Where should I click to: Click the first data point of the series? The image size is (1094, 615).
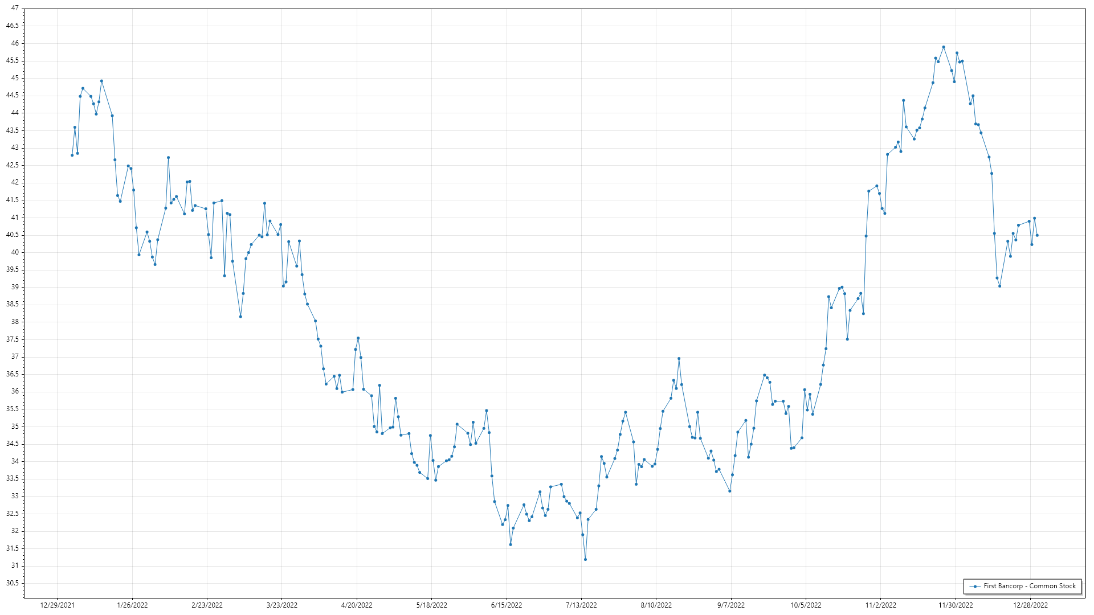click(72, 155)
